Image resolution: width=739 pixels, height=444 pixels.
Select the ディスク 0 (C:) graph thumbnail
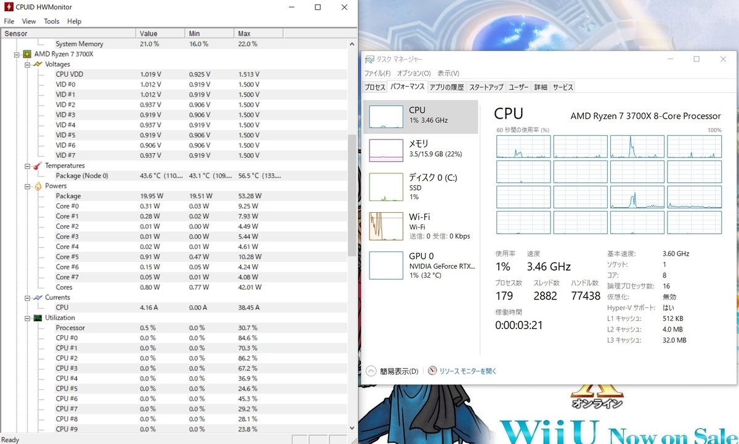click(x=386, y=187)
